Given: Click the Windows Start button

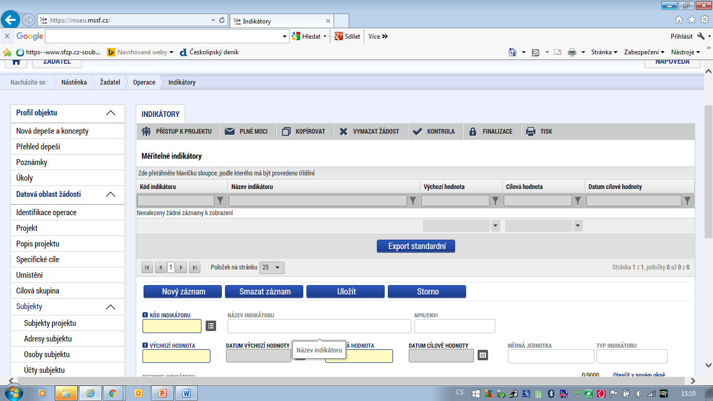Looking at the screenshot, I should point(13,393).
